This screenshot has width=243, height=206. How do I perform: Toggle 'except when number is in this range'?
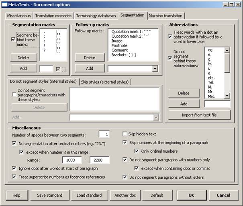point(22,152)
